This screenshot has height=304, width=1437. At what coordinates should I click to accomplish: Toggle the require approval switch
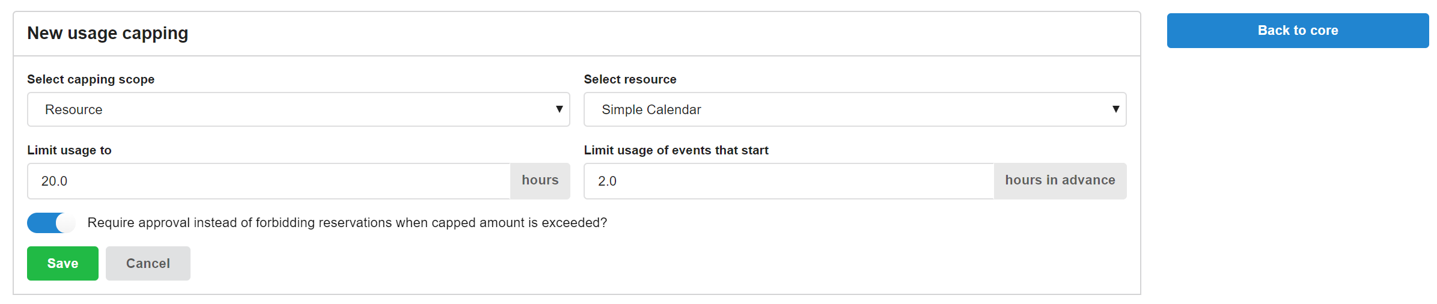click(x=51, y=223)
